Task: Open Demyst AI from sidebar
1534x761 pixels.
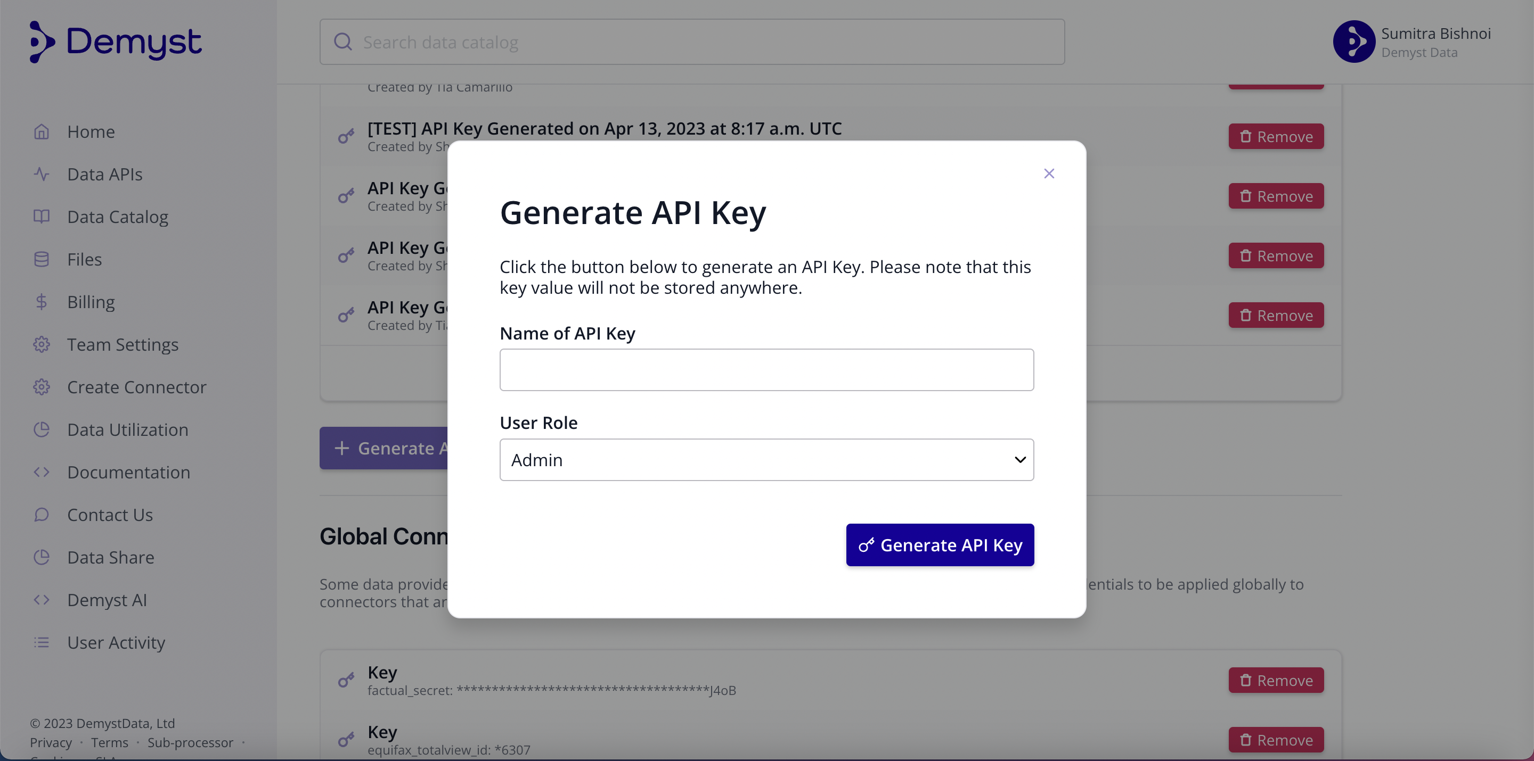Action: pos(107,600)
